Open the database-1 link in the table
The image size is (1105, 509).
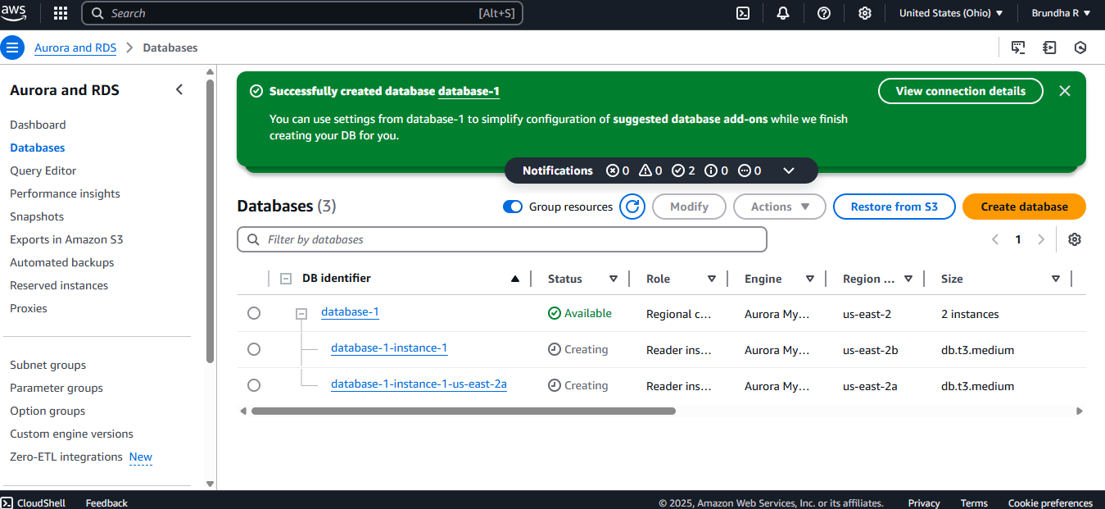(350, 312)
